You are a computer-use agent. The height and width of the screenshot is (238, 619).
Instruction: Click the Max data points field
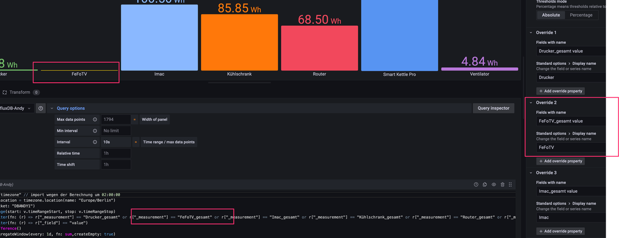point(116,119)
